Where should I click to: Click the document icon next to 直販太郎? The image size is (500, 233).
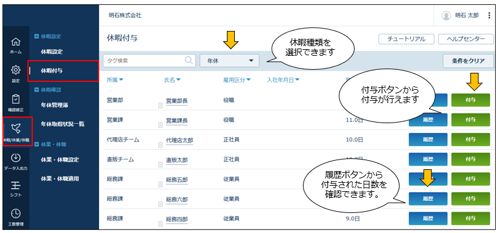coord(161,165)
